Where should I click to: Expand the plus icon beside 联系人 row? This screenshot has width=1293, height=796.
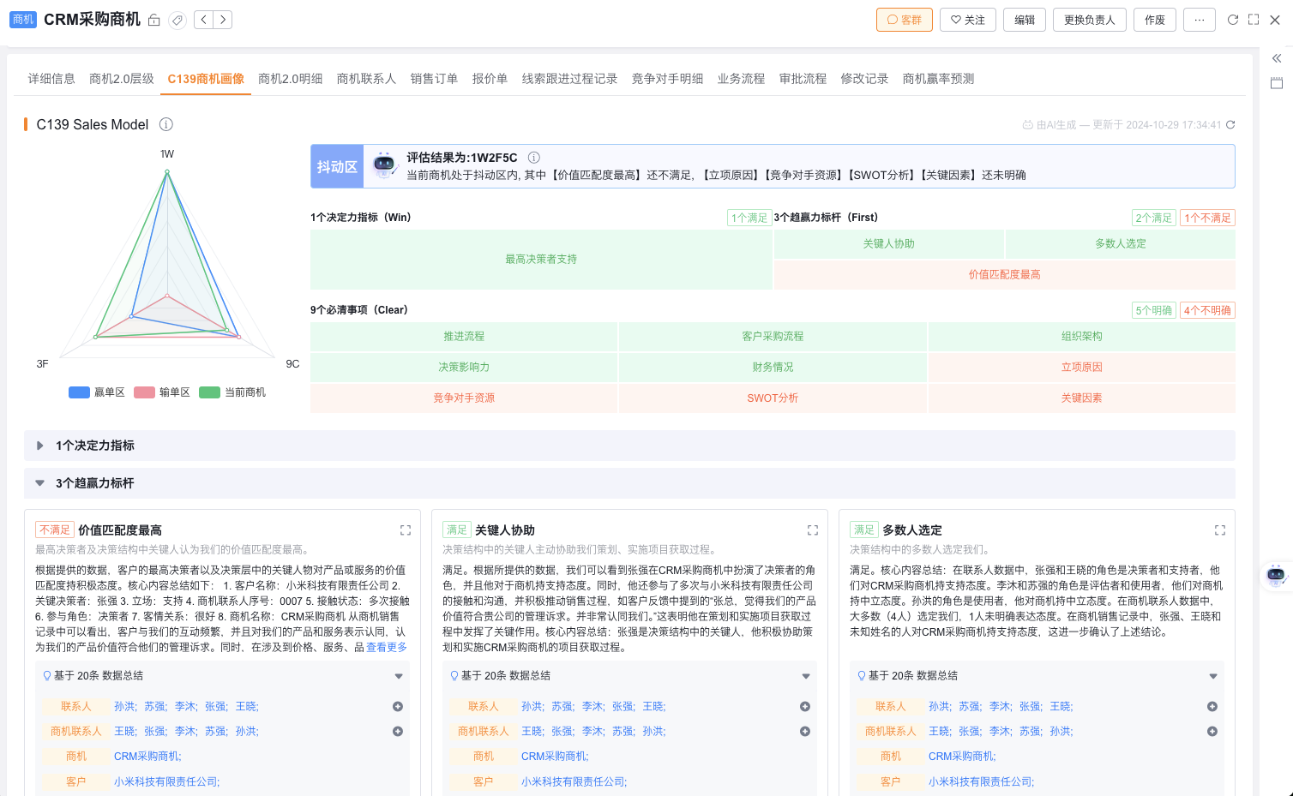click(397, 706)
